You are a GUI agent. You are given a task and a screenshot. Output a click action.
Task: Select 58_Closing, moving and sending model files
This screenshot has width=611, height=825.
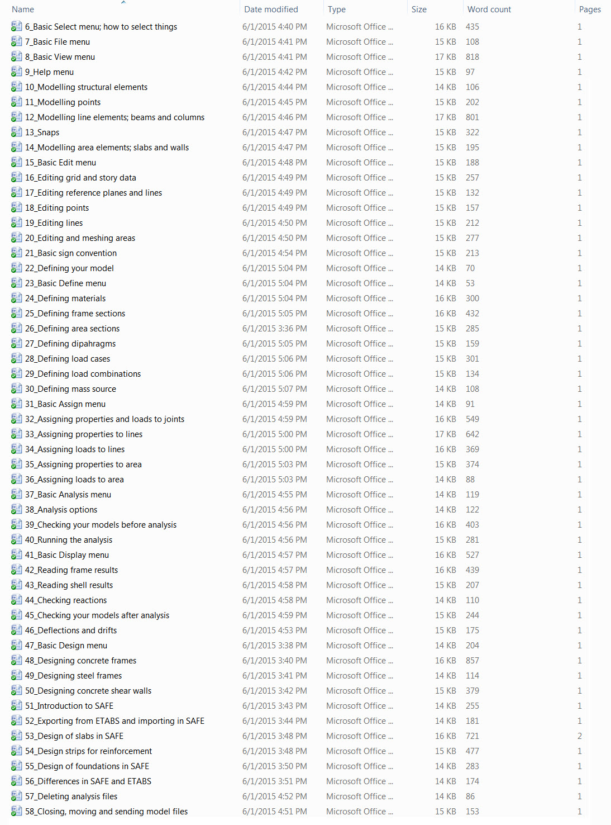[106, 812]
